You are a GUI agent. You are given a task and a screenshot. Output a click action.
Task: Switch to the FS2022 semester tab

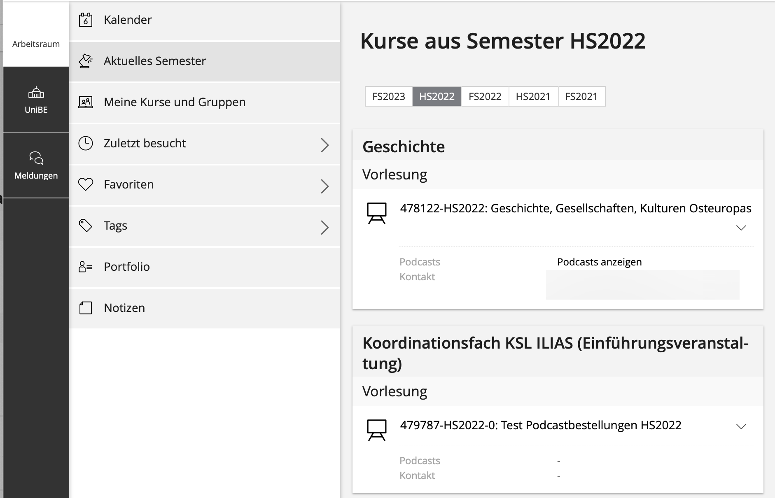click(485, 96)
